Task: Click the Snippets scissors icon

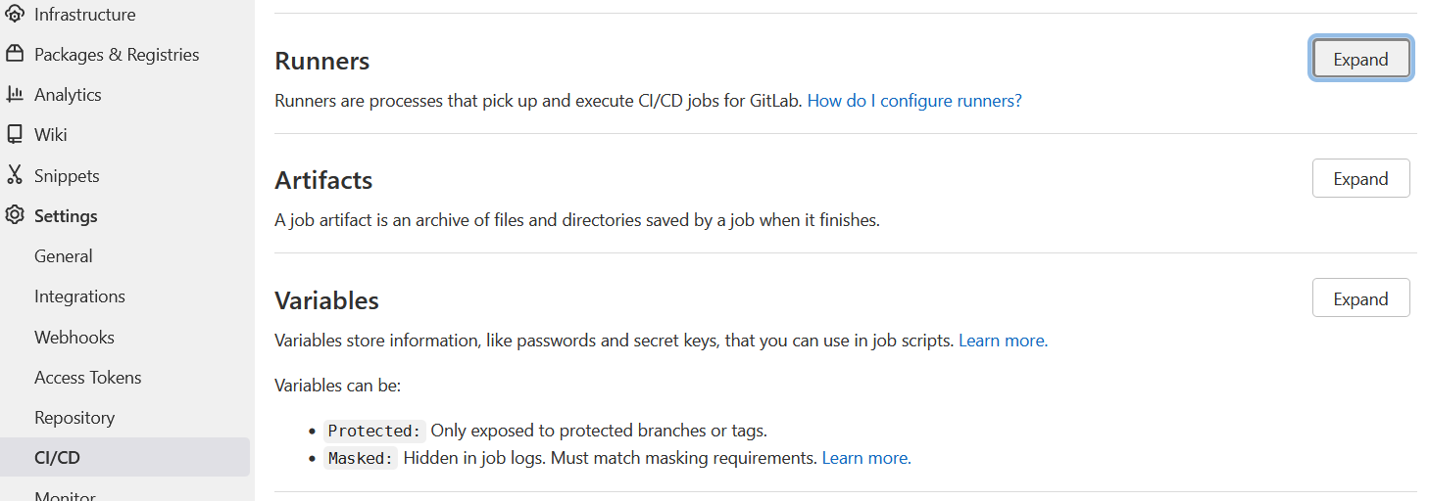Action: pyautogui.click(x=15, y=176)
